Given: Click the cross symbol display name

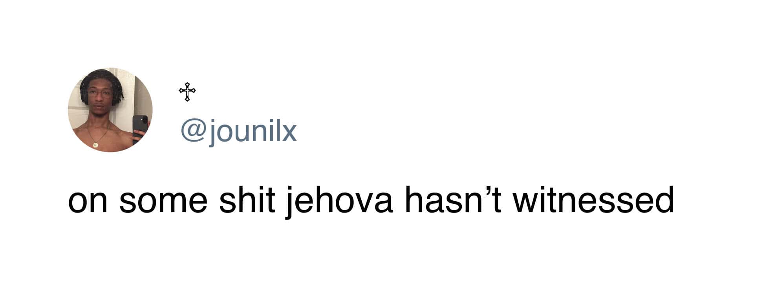Looking at the screenshot, I should point(187,92).
